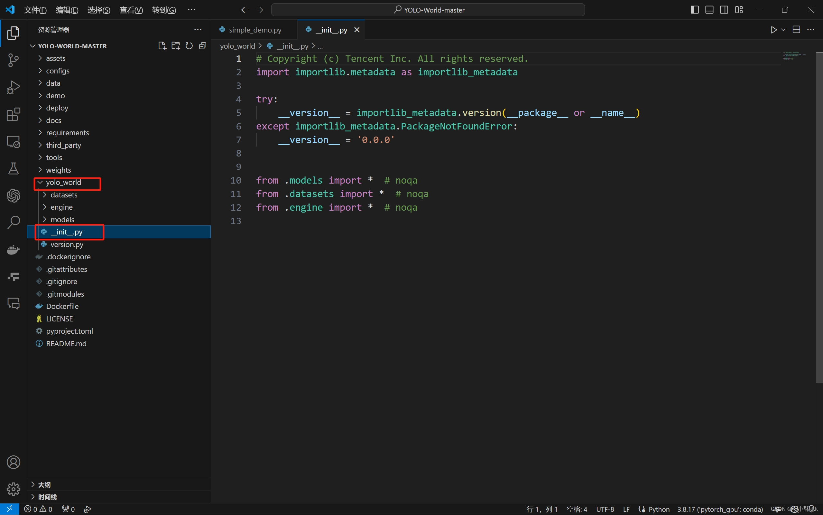823x515 pixels.
Task: Switch to the simple_demo.py tab
Action: [254, 30]
